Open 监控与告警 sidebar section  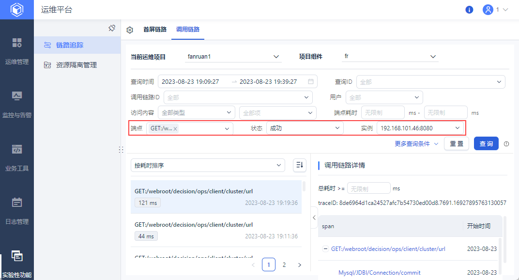(x=17, y=105)
